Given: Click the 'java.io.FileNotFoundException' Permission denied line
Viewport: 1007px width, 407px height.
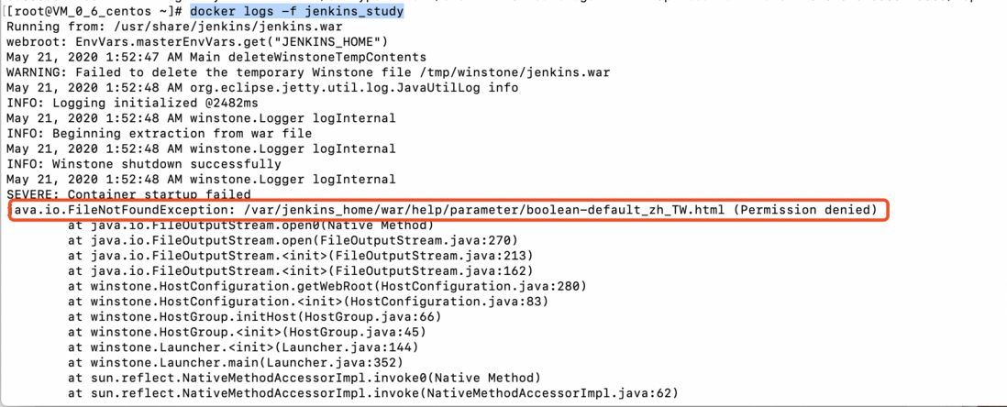Looking at the screenshot, I should [x=444, y=210].
